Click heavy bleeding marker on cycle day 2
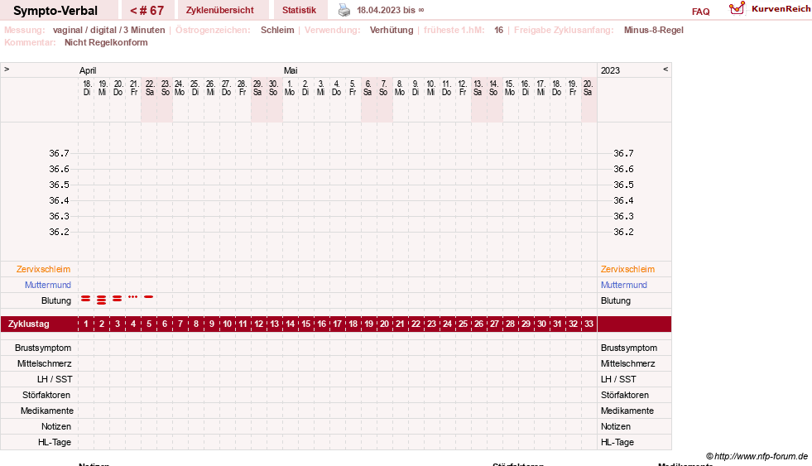The width and height of the screenshot is (812, 466). point(102,300)
